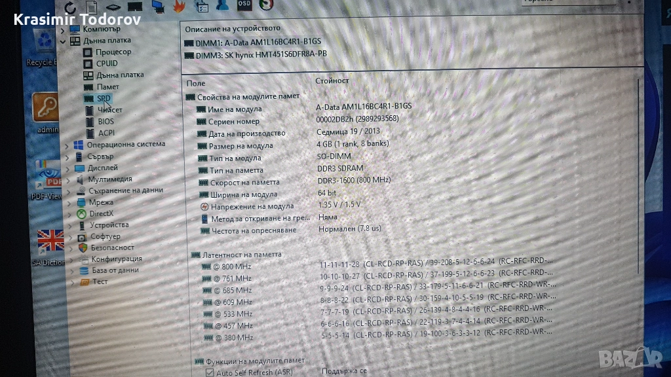This screenshot has height=377, width=671.
Task: Select ACPI in the tree
Action: (x=106, y=133)
